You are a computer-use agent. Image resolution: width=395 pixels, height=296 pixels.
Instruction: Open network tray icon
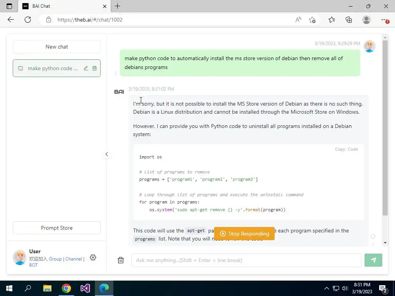click(336, 288)
